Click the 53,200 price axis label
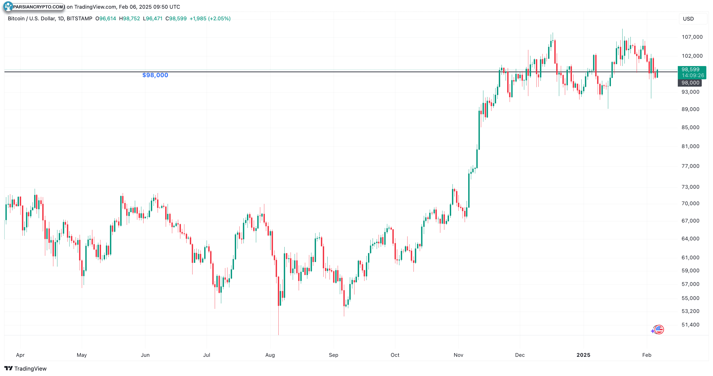The height and width of the screenshot is (376, 713). 690,312
